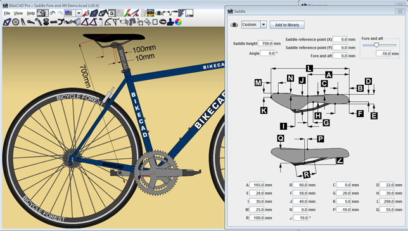Click the Saddle height field
408x231 pixels.
pos(265,44)
